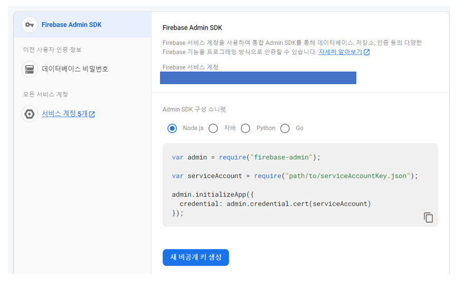The width and height of the screenshot is (460, 283).
Task: Select the Go radio button
Action: (285, 128)
